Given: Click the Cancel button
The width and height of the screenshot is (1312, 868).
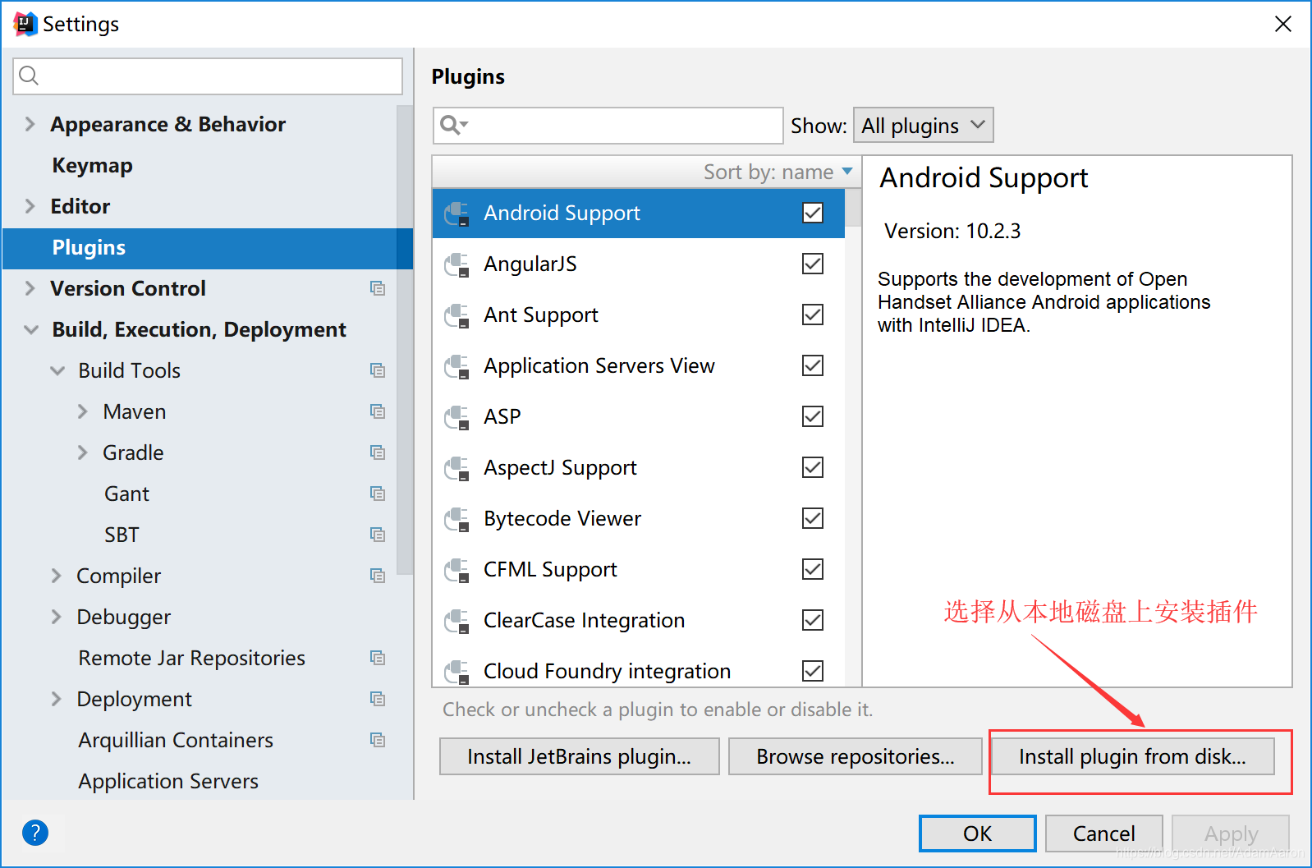Looking at the screenshot, I should pos(1103,834).
